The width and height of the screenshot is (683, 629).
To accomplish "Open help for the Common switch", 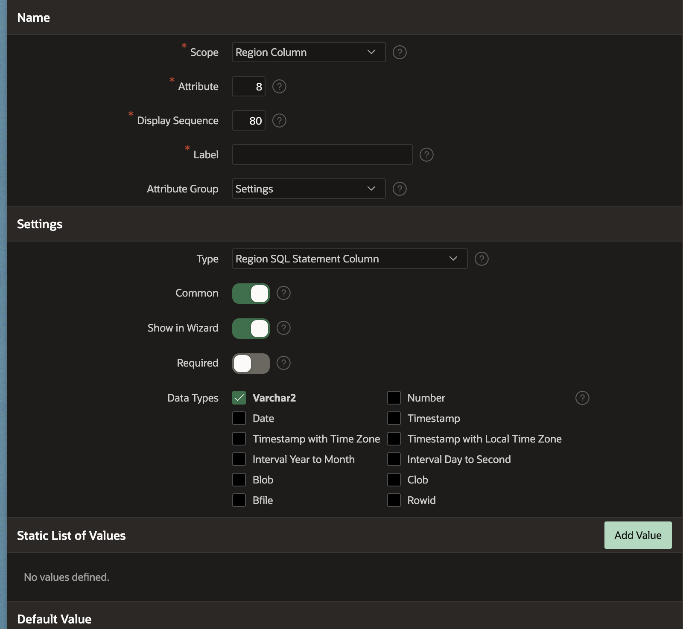I will tap(283, 293).
